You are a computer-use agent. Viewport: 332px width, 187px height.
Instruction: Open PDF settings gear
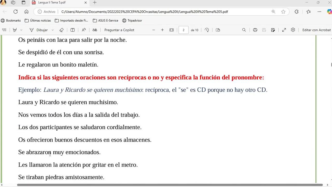(x=293, y=30)
